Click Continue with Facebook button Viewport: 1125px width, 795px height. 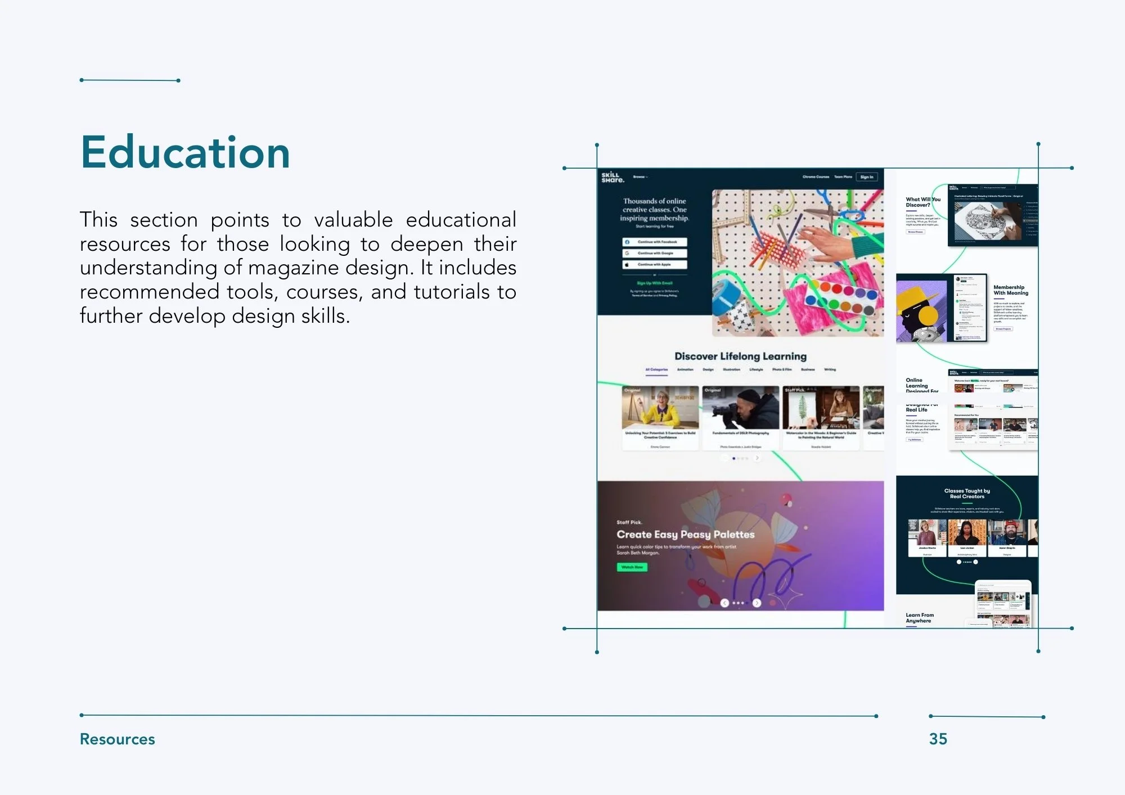pos(655,242)
